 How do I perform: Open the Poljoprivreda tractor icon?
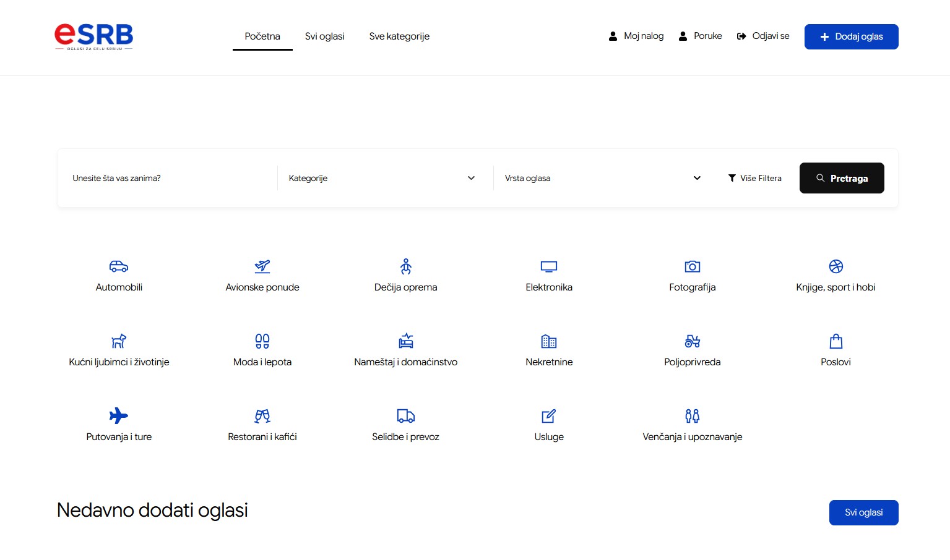(693, 341)
